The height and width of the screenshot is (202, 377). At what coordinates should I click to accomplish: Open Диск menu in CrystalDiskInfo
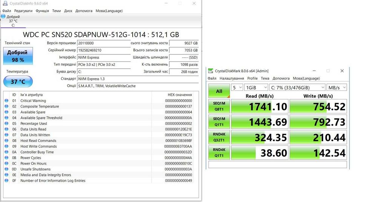[x=68, y=11]
